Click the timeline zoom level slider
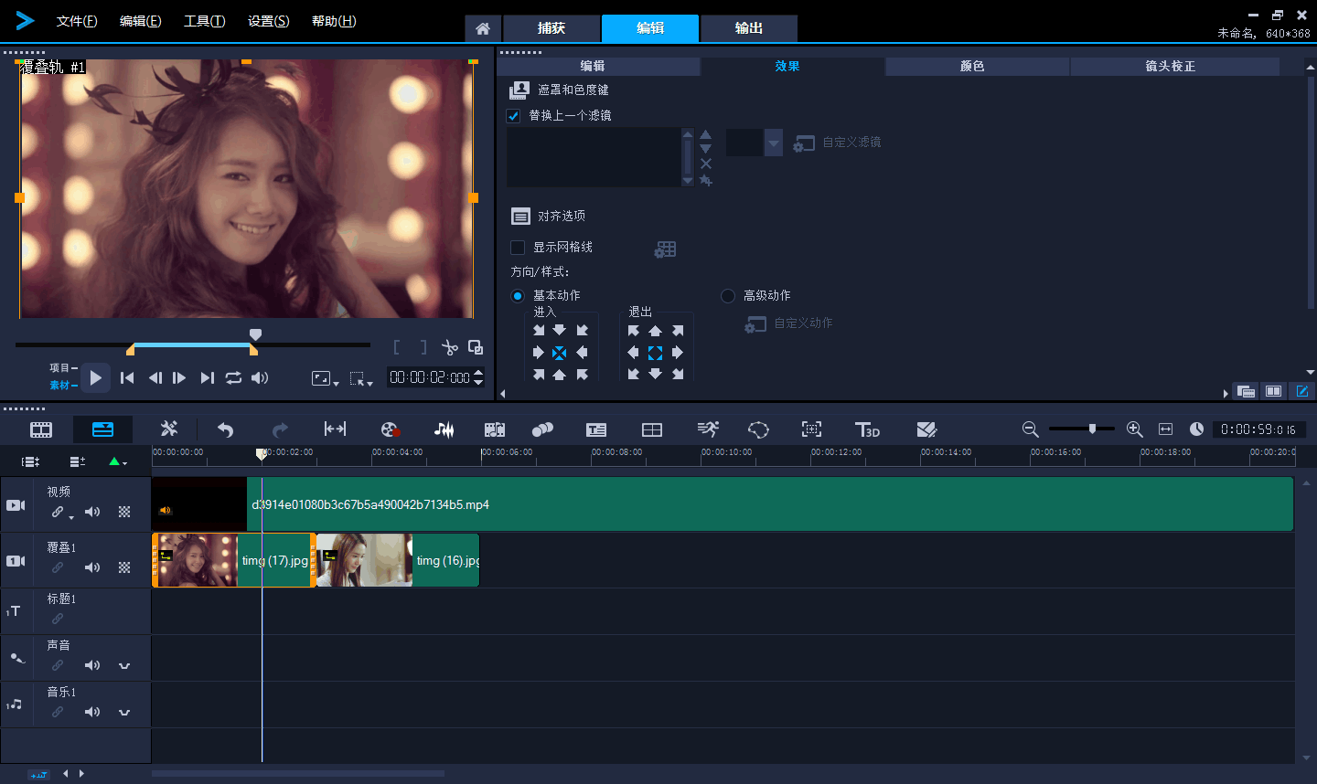The height and width of the screenshot is (784, 1317). click(x=1092, y=429)
